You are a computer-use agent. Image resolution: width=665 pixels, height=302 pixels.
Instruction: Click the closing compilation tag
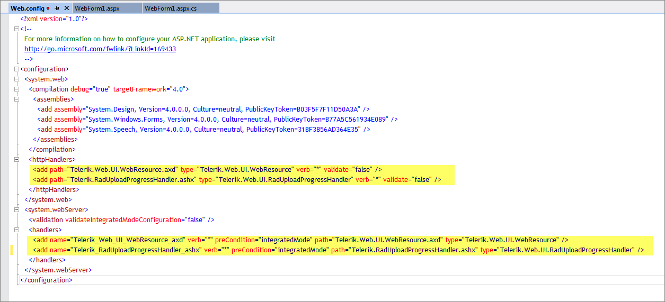[x=51, y=149]
